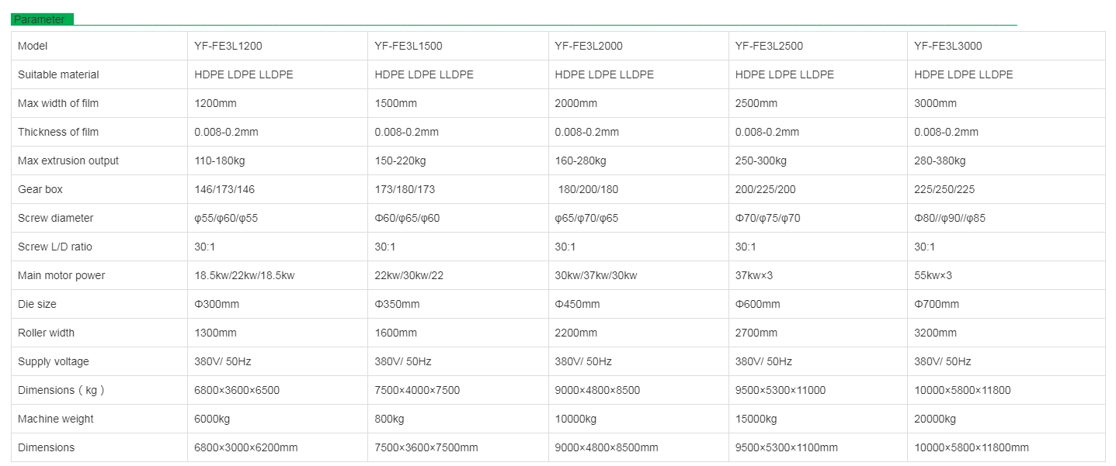Click the YF-FE3L1500 model column header
Screen dimensions: 1116x466
(x=409, y=46)
